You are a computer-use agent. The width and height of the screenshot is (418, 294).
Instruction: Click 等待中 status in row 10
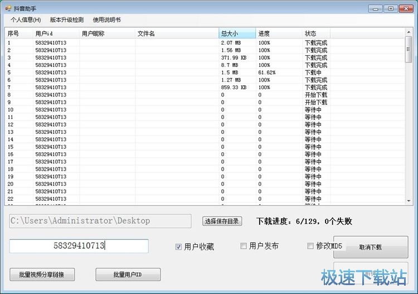(313, 110)
